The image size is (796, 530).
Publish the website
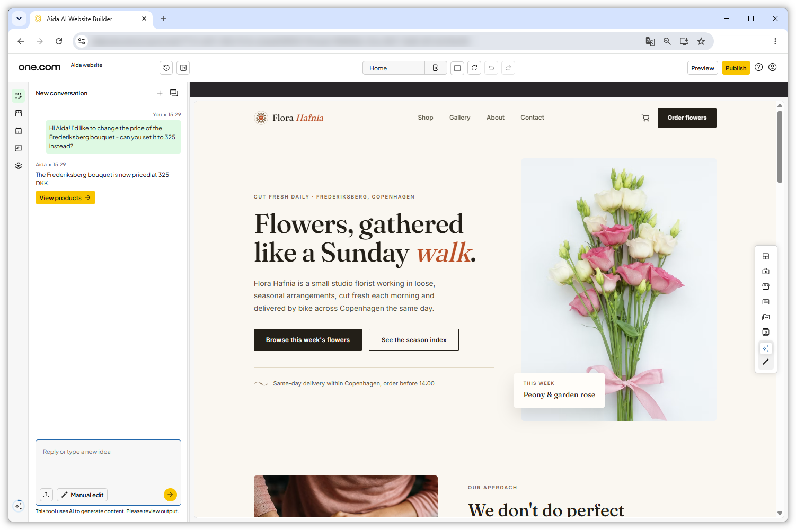pyautogui.click(x=736, y=68)
